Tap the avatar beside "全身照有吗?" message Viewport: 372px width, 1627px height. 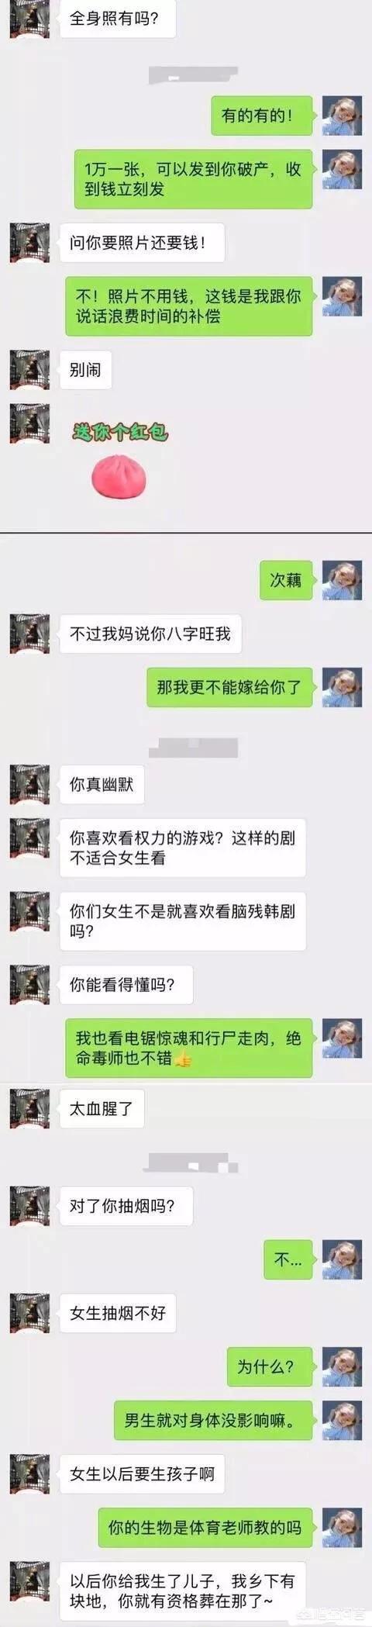(29, 19)
